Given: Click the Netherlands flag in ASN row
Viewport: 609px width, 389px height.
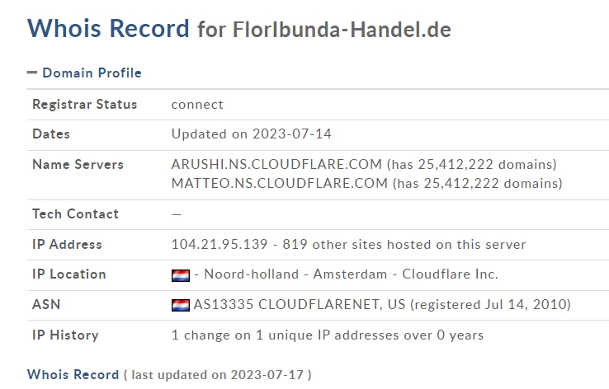Looking at the screenshot, I should point(181,305).
